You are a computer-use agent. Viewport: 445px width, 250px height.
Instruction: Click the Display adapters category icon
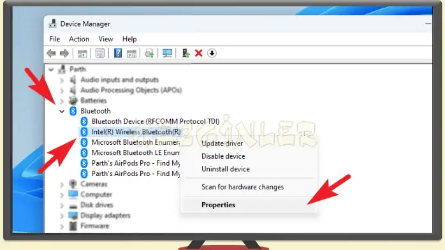tap(73, 216)
